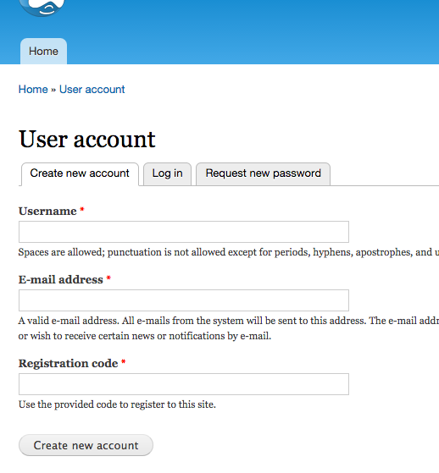439x473 pixels.
Task: Focus the Registration code text field
Action: (x=184, y=384)
